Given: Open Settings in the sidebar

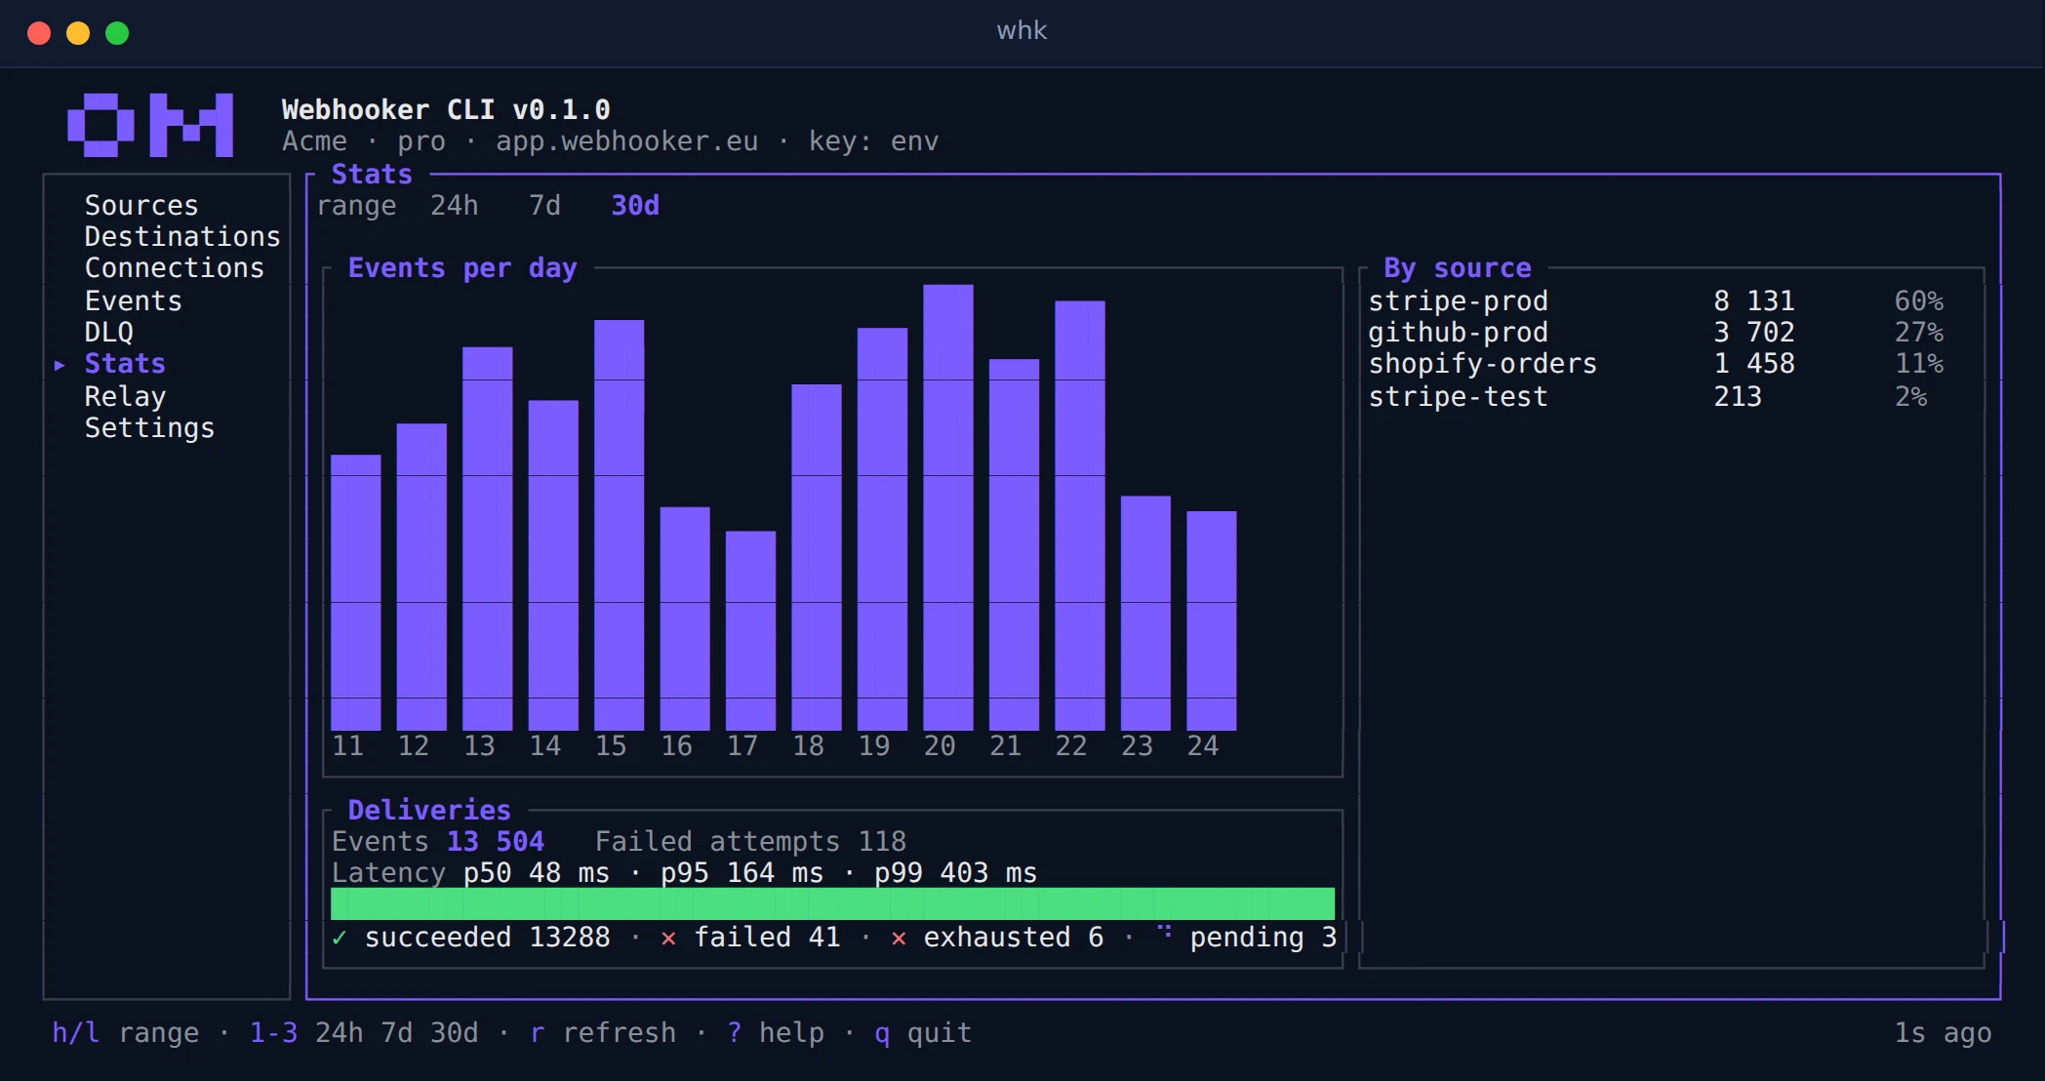Looking at the screenshot, I should 149,427.
